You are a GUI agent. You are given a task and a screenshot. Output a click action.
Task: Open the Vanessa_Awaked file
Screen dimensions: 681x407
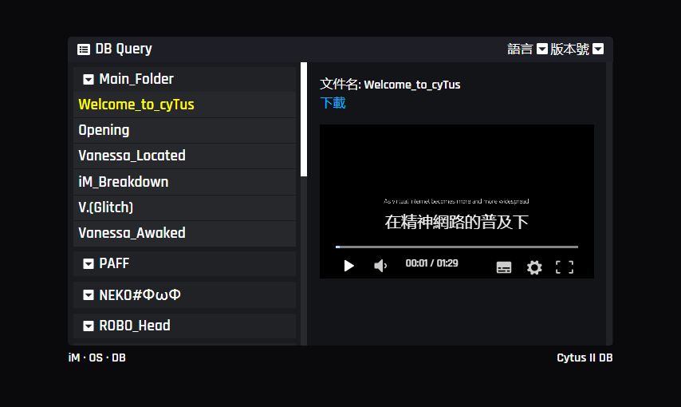pyautogui.click(x=184, y=233)
